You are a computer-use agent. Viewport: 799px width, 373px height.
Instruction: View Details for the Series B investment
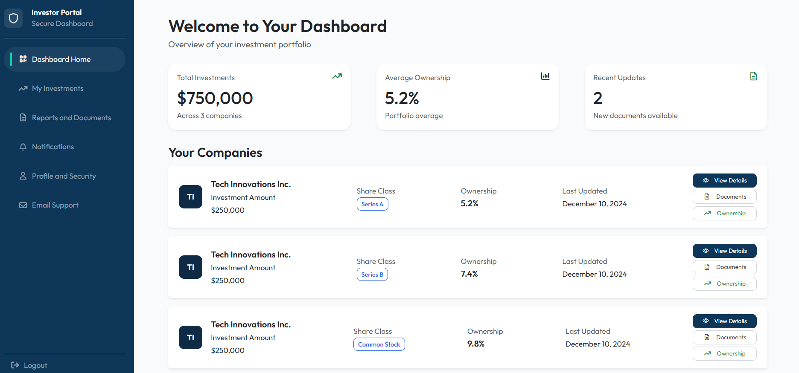click(x=724, y=251)
